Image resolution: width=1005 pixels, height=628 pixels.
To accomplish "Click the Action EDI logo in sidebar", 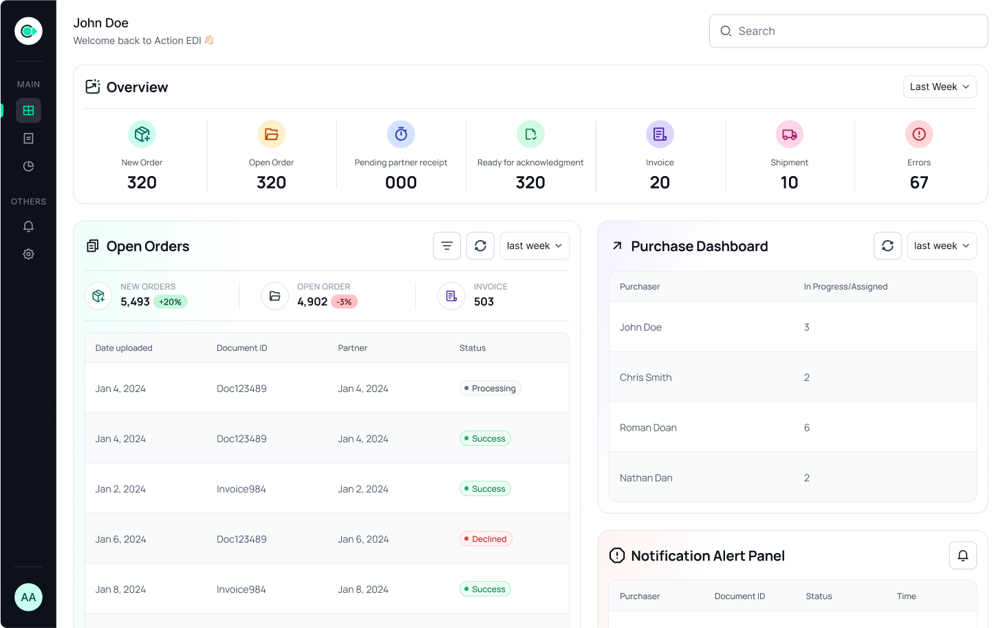I will 28,31.
